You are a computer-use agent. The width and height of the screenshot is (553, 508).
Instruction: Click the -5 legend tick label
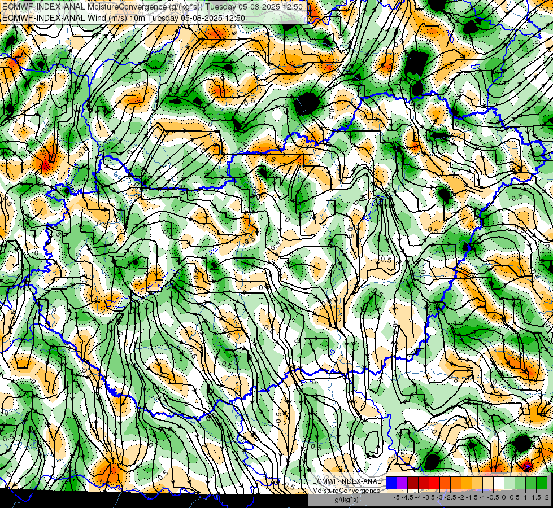pyautogui.click(x=397, y=497)
